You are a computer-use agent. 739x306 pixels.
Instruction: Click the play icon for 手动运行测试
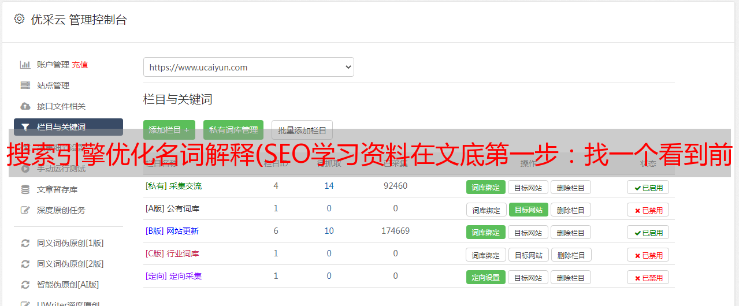coord(25,169)
